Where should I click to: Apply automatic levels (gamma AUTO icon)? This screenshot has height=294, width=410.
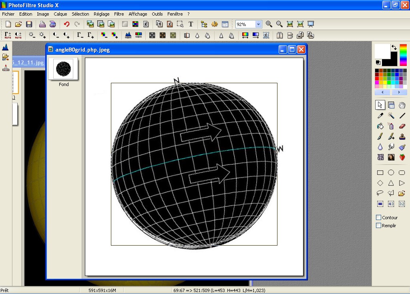(x=8, y=35)
